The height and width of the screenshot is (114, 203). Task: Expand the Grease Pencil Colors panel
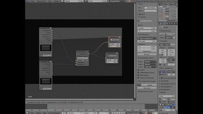145,92
